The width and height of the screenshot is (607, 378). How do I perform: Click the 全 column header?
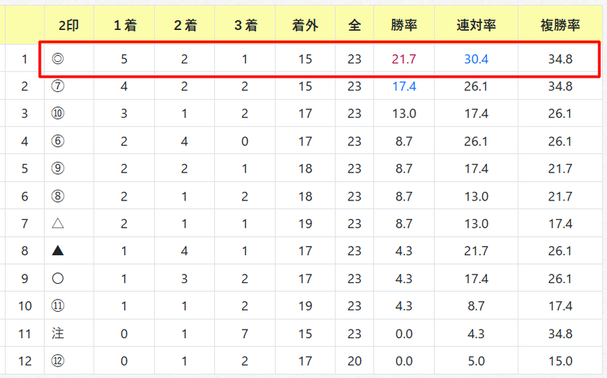pyautogui.click(x=354, y=26)
